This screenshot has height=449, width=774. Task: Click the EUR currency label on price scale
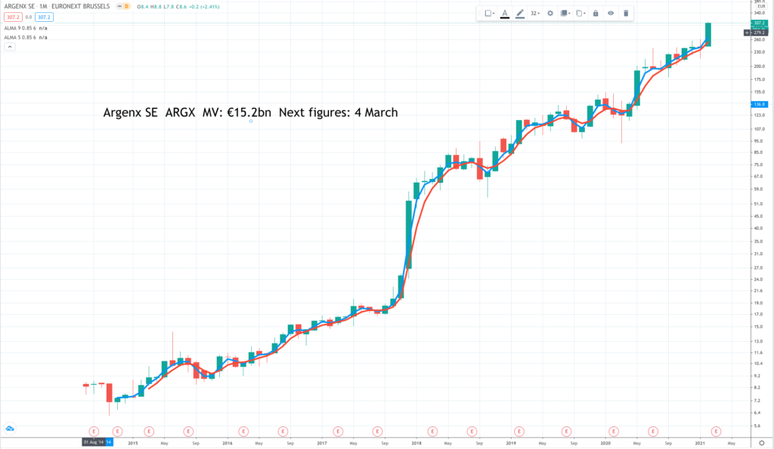tap(761, 6)
